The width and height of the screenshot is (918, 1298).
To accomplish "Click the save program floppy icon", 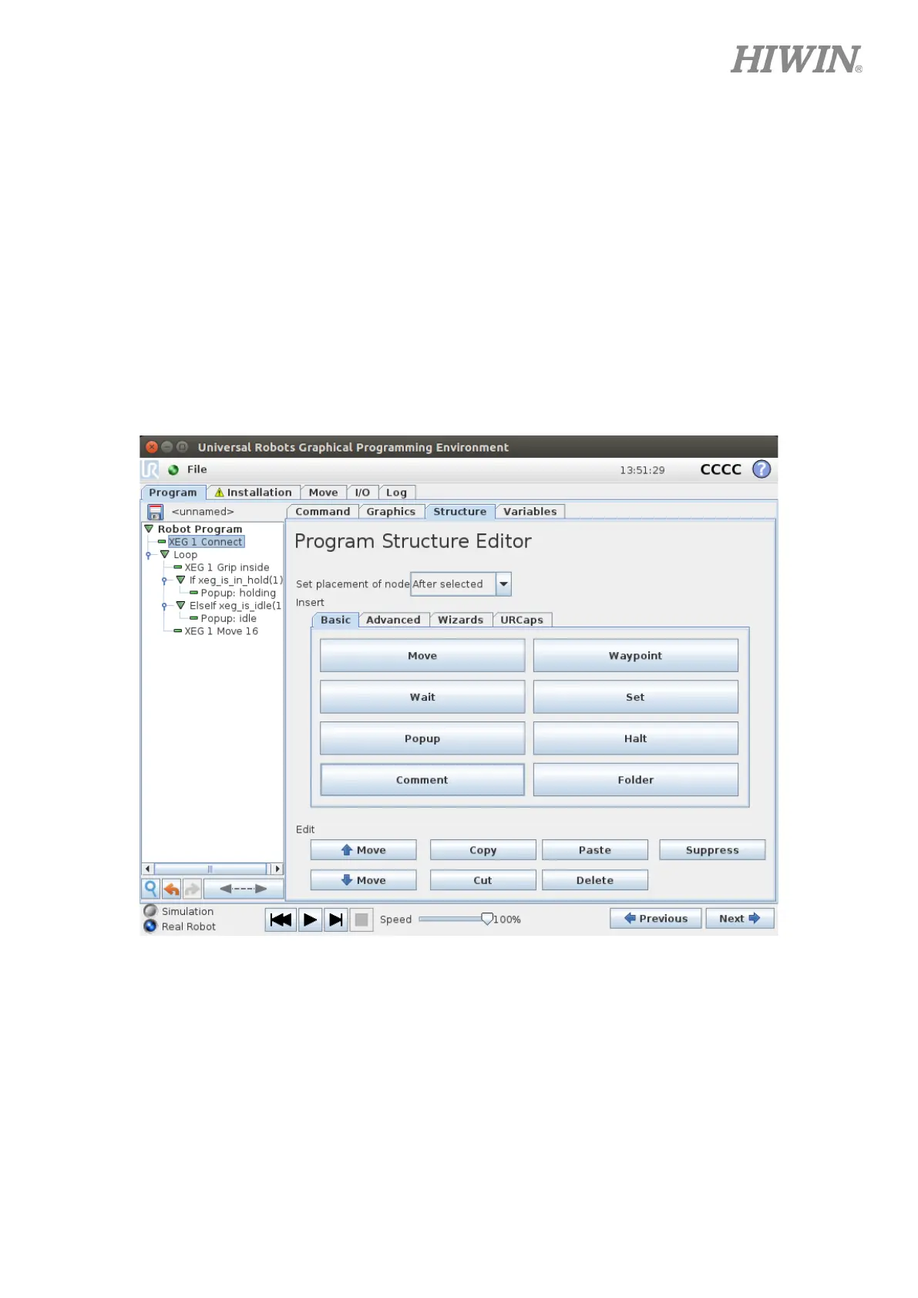I will [155, 512].
